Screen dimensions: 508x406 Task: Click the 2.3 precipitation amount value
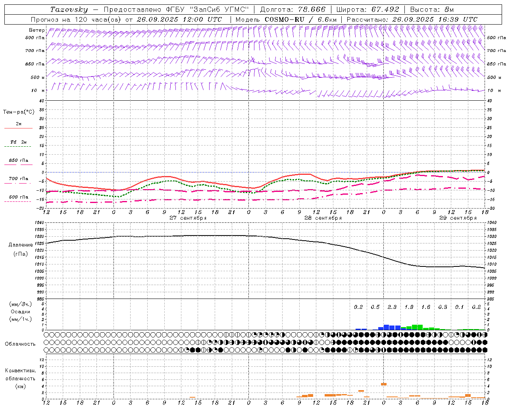coord(392,307)
